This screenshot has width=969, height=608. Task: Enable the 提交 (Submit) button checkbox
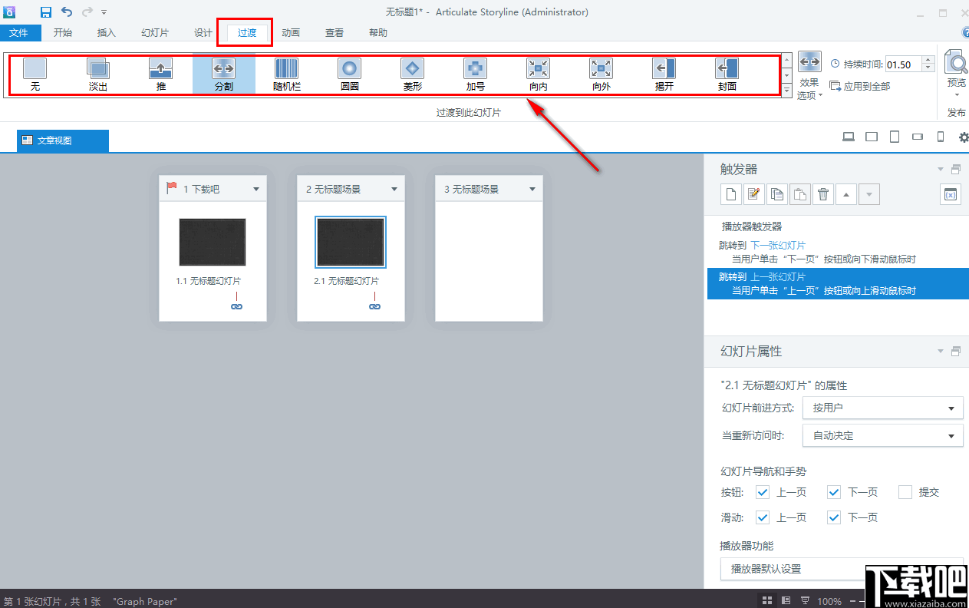point(905,492)
